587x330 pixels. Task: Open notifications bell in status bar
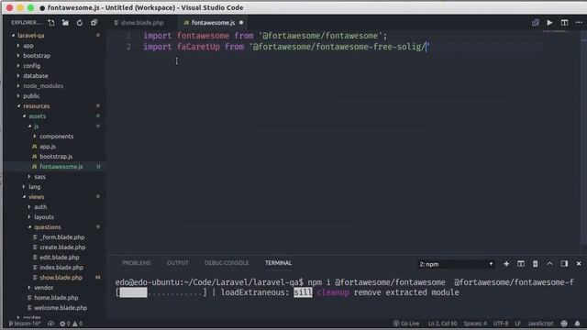(577, 324)
